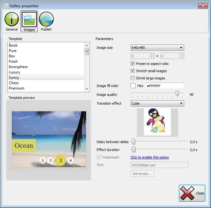The image size is (211, 208).
Task: Click the custom width input field
Action: pos(140,56)
